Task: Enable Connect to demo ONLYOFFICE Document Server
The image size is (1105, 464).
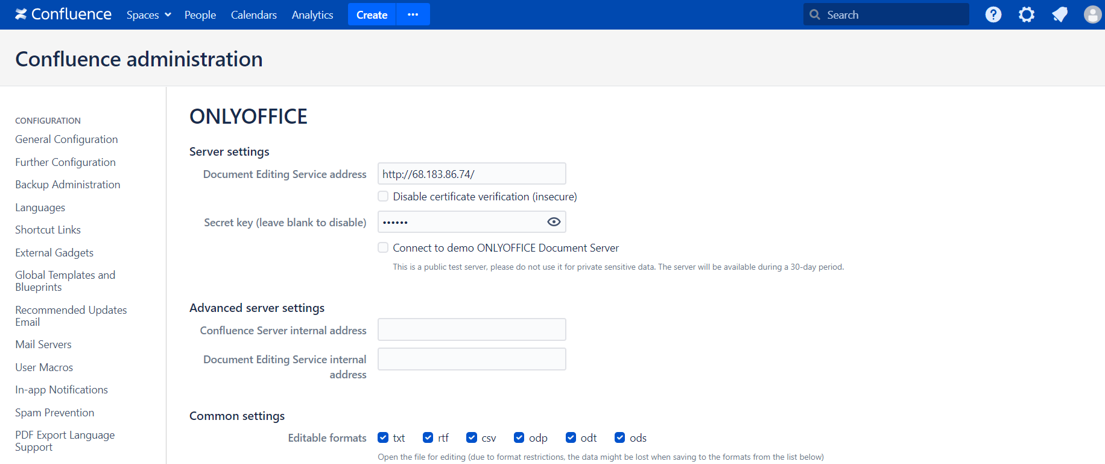Action: (x=383, y=247)
